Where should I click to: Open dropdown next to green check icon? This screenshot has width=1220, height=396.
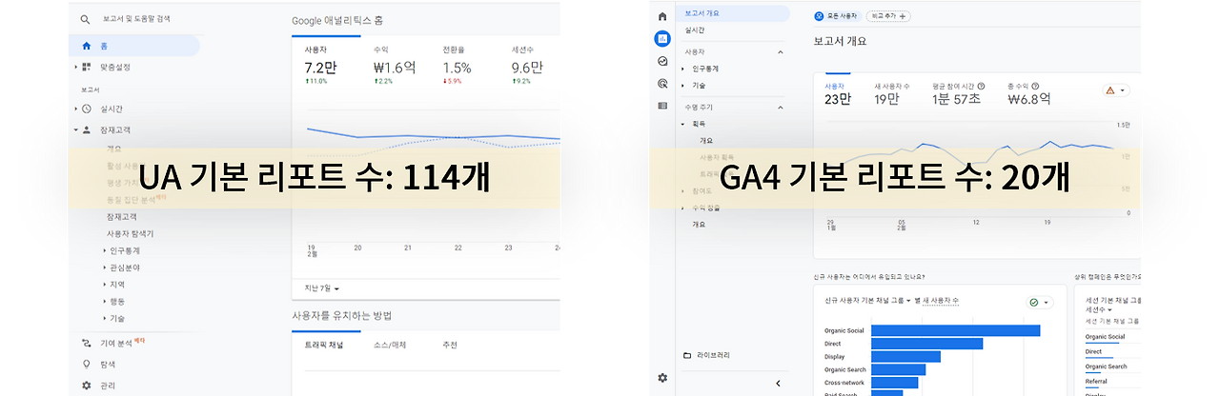1047,303
